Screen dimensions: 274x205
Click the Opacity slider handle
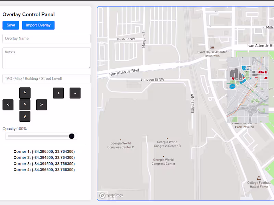(x=72, y=136)
